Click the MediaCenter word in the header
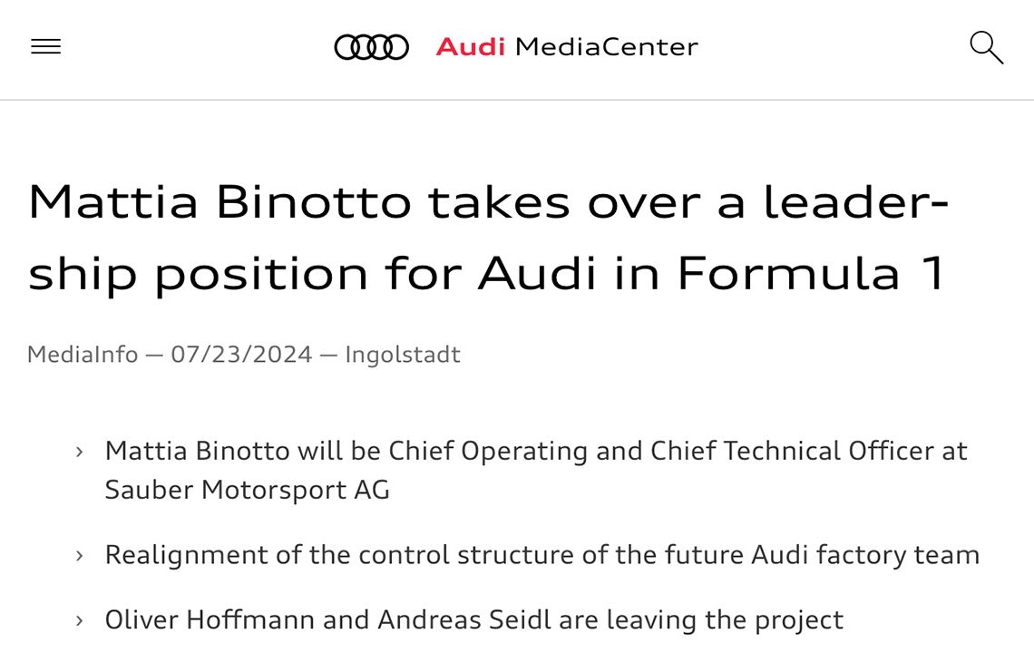1034x653 pixels. coord(606,46)
